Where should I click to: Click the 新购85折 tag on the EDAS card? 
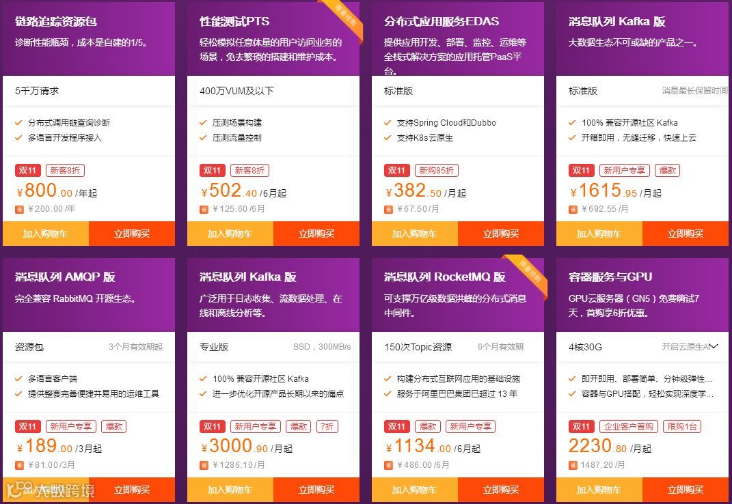437,170
